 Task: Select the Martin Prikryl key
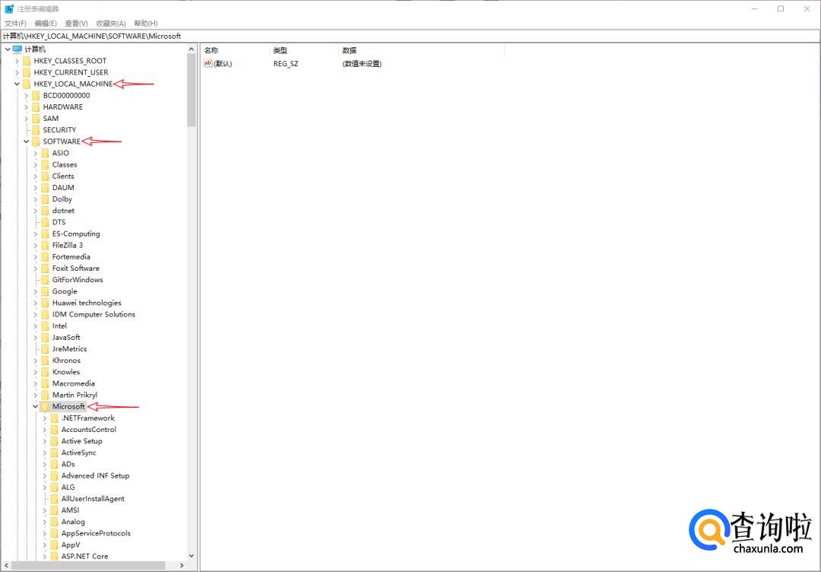click(x=74, y=395)
